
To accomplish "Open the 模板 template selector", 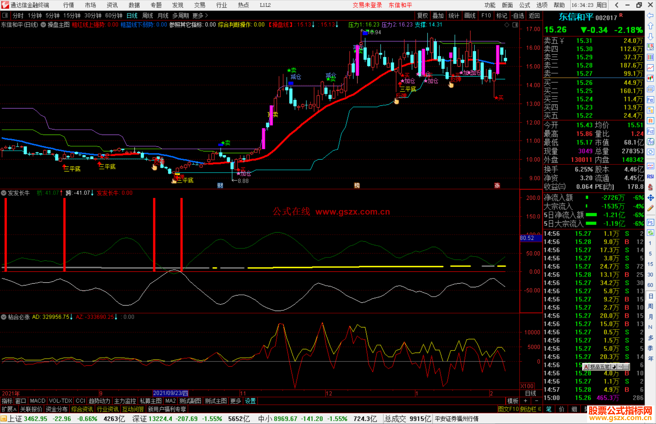I will 513,401.
